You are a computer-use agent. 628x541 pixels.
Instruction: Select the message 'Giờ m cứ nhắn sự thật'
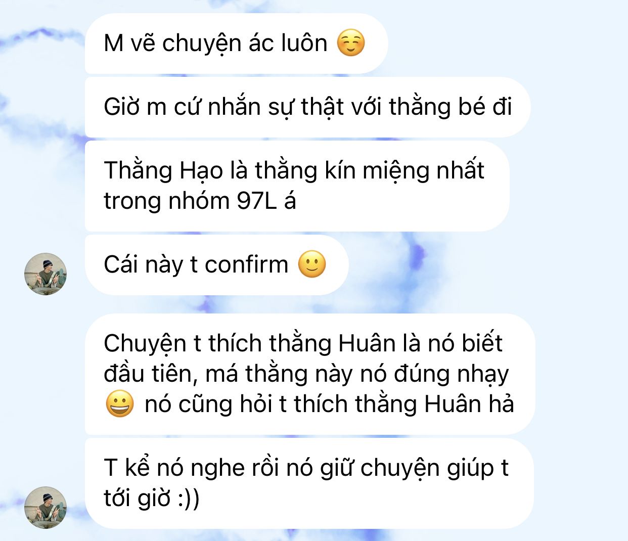[307, 107]
